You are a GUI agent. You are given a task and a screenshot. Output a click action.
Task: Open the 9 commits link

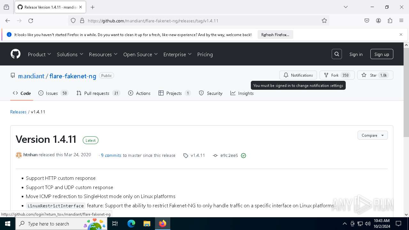(x=111, y=155)
